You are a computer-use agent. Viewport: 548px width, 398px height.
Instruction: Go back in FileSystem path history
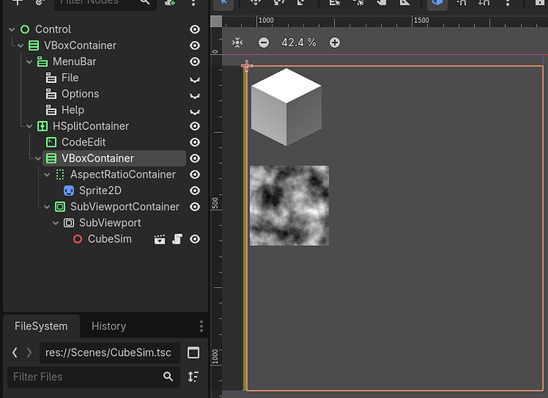15,353
